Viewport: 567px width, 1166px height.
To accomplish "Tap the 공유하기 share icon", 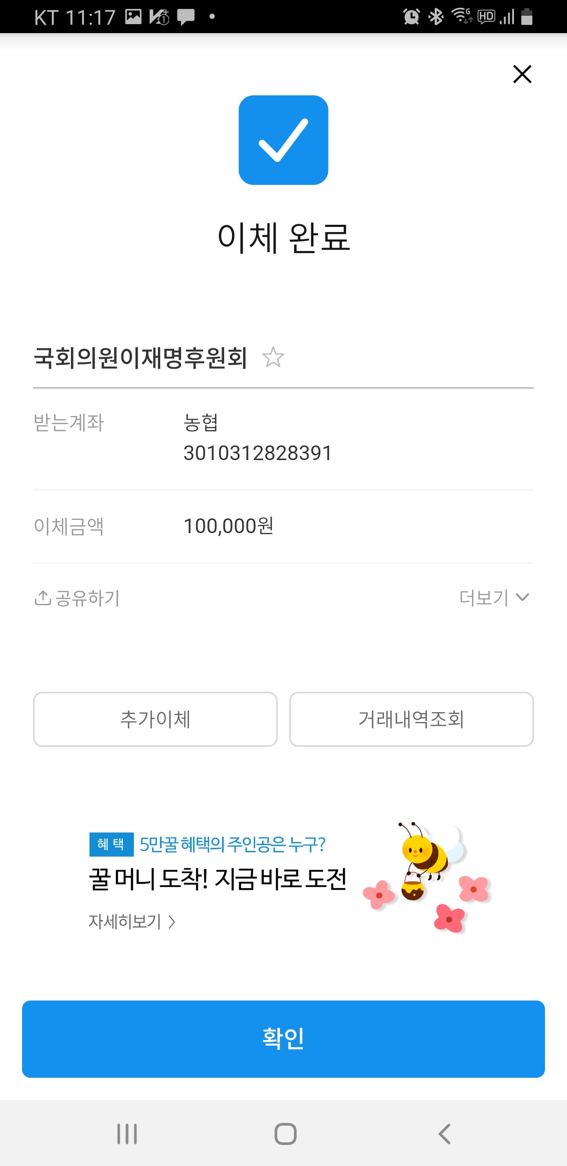I will [x=43, y=598].
